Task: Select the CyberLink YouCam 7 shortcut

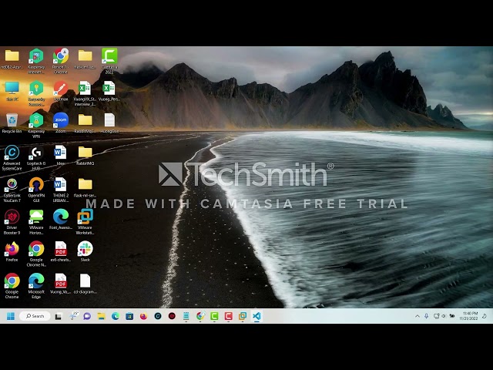Action: 12,185
